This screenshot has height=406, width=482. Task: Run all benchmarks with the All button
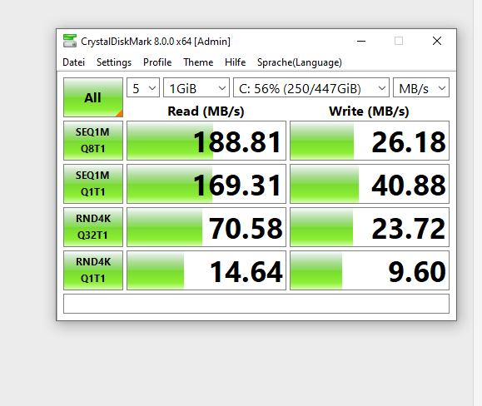[93, 97]
